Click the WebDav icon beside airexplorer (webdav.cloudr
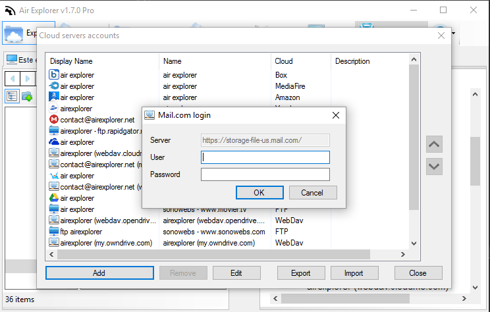Image resolution: width=490 pixels, height=312 pixels. pos(54,153)
